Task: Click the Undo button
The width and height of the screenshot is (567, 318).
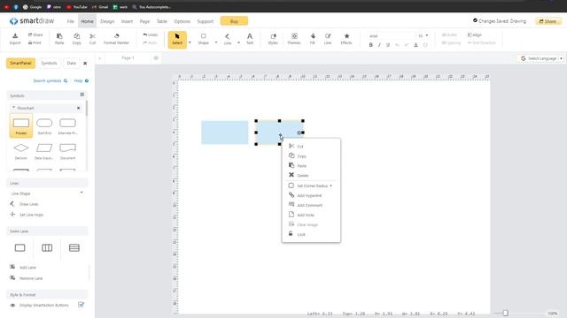Action: (150, 35)
